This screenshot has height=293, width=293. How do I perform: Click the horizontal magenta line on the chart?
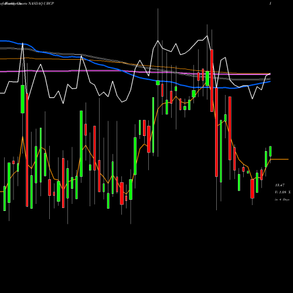(135, 72)
